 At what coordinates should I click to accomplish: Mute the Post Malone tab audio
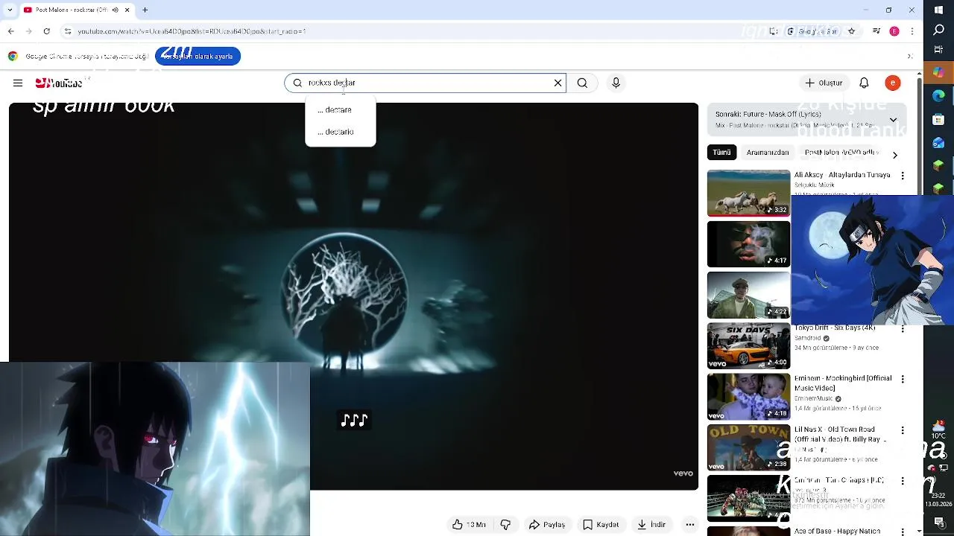tap(115, 10)
